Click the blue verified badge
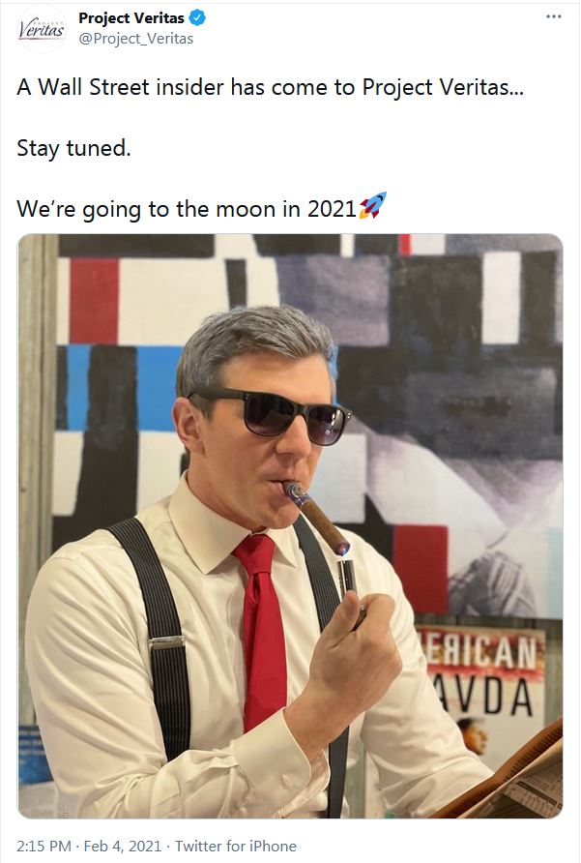581x863 pixels. coord(197,18)
